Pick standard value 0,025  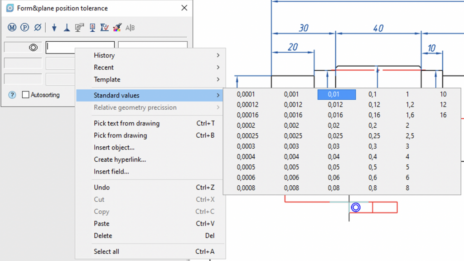click(x=335, y=136)
